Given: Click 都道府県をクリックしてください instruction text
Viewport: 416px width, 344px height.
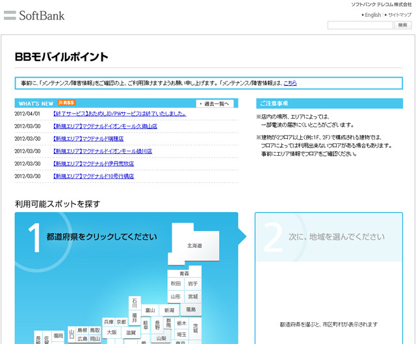Looking at the screenshot, I should 101,236.
